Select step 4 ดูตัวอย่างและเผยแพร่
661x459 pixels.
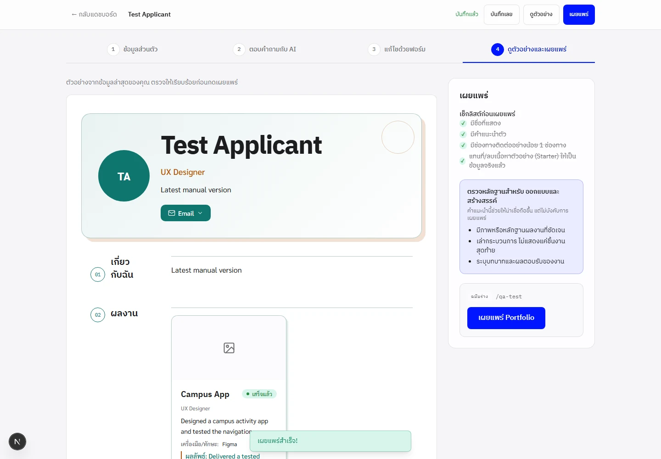529,49
